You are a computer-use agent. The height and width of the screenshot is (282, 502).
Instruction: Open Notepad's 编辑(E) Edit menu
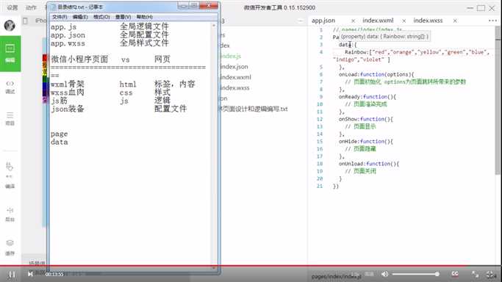(x=80, y=17)
